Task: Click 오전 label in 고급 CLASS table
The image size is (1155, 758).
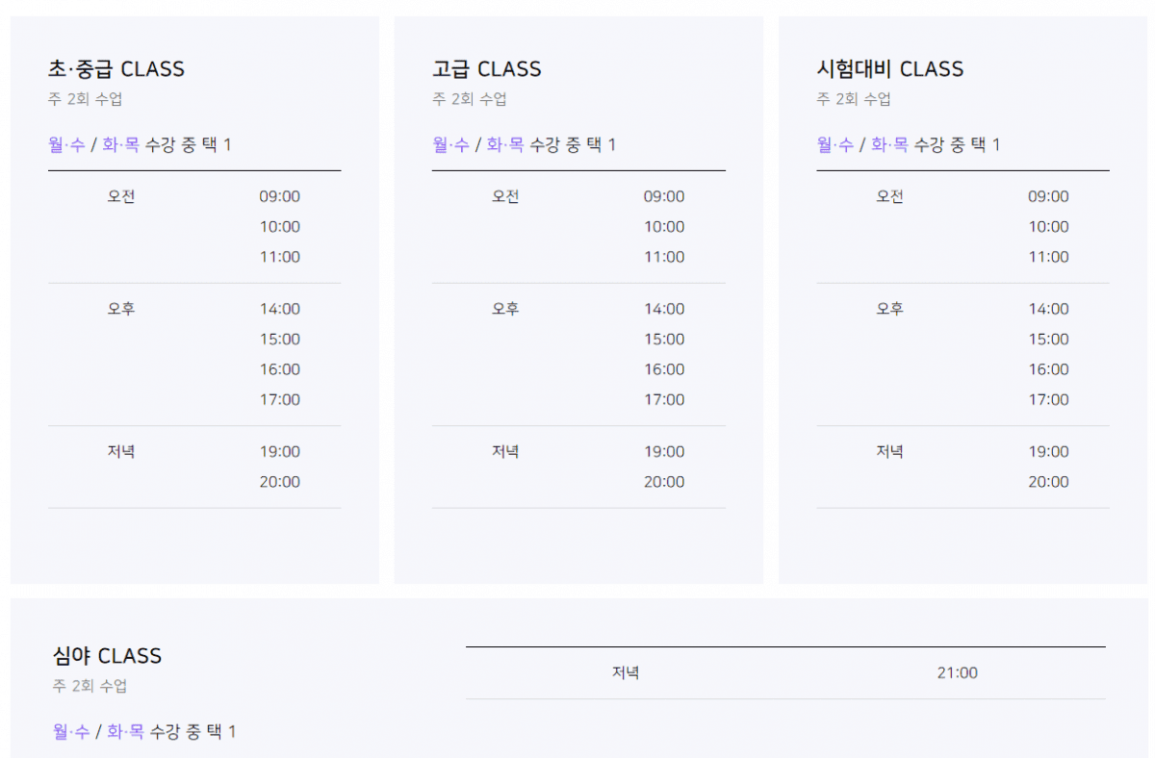Action: (505, 197)
